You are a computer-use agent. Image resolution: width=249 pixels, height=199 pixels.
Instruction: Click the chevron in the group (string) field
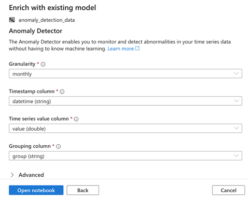click(x=237, y=156)
